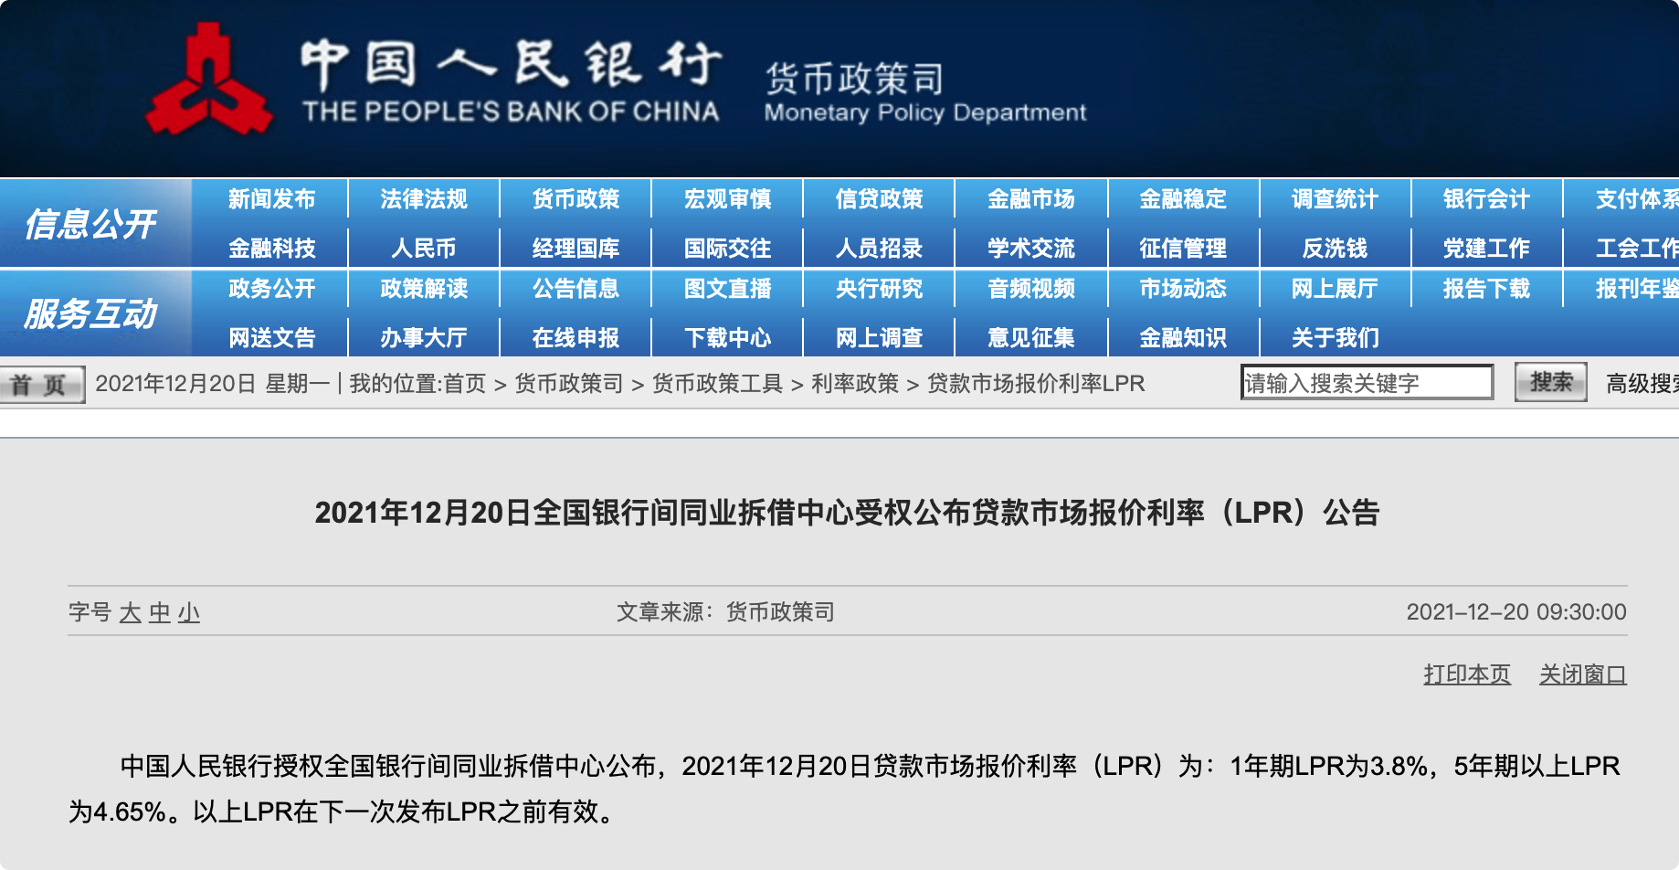Screen dimensions: 1679x870
Task: Set font size to small with 小
Action: (x=189, y=612)
